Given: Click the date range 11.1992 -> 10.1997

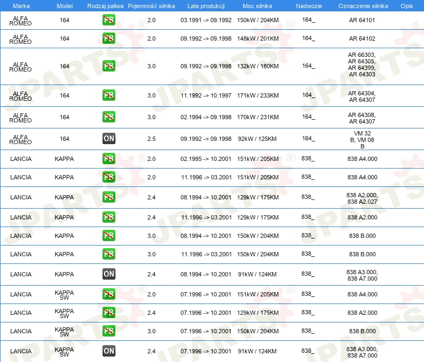Looking at the screenshot, I should coord(206,95).
